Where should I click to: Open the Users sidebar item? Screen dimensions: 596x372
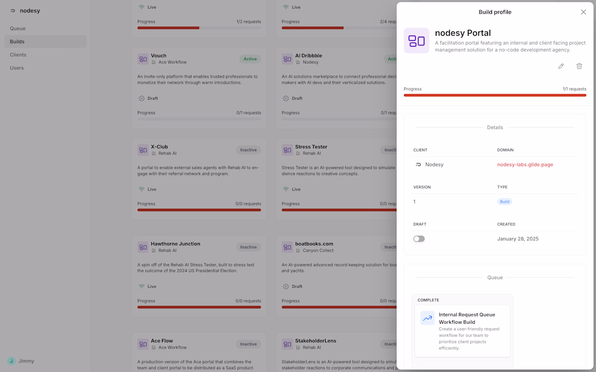click(17, 68)
